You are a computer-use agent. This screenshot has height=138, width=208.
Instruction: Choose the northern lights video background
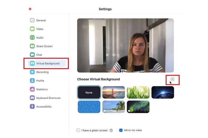(x=138, y=107)
